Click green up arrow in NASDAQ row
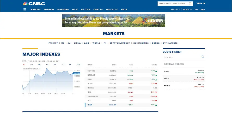This screenshot has height=113, width=232. [156, 75]
